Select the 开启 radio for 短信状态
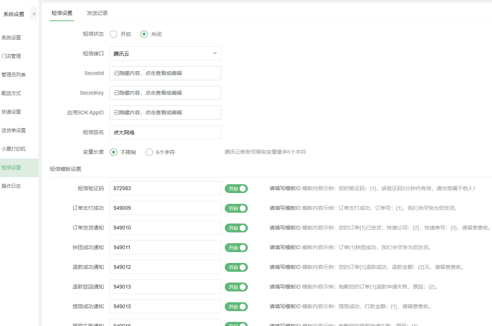Viewport: 492px width, 326px height. coord(114,34)
